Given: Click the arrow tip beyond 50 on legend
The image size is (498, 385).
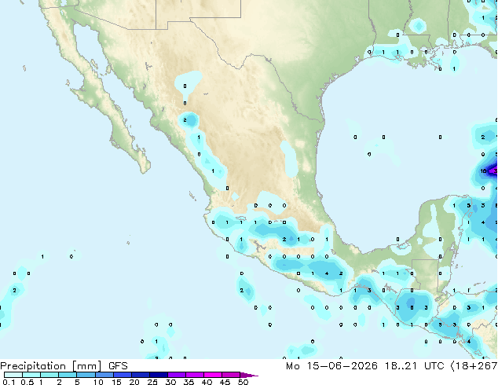Looking at the screenshot, I should pyautogui.click(x=249, y=375).
